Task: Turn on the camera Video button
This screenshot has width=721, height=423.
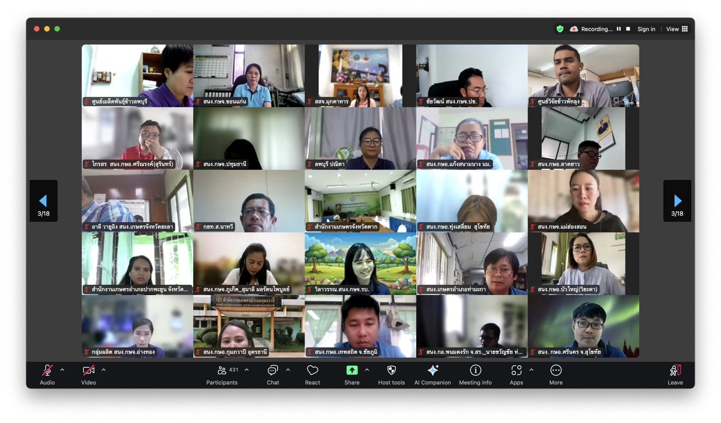Action: [x=89, y=371]
